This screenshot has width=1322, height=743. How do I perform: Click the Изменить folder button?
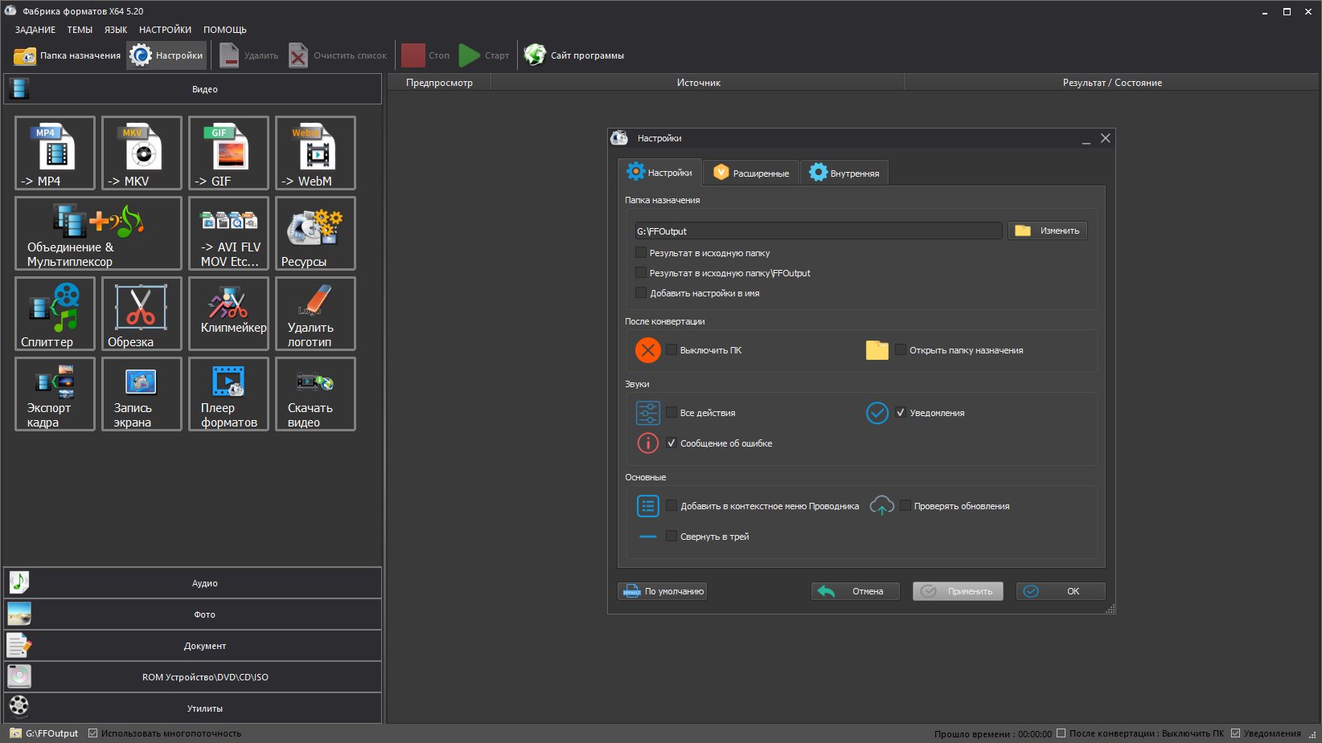1048,231
